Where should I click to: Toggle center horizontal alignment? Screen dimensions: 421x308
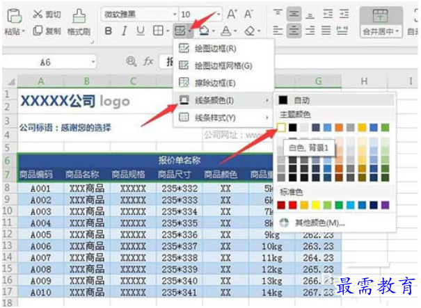[294, 31]
